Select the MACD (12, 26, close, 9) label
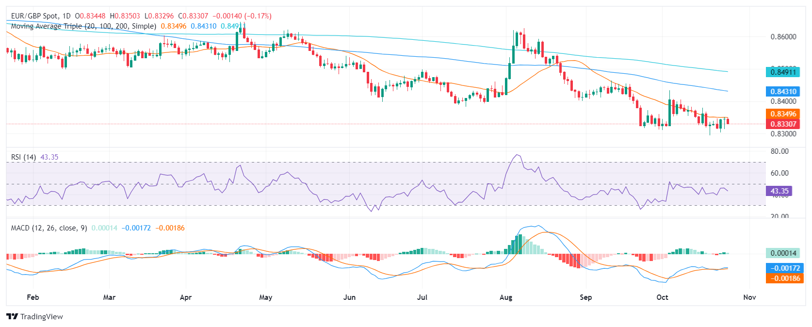Image resolution: width=812 pixels, height=327 pixels. [49, 228]
